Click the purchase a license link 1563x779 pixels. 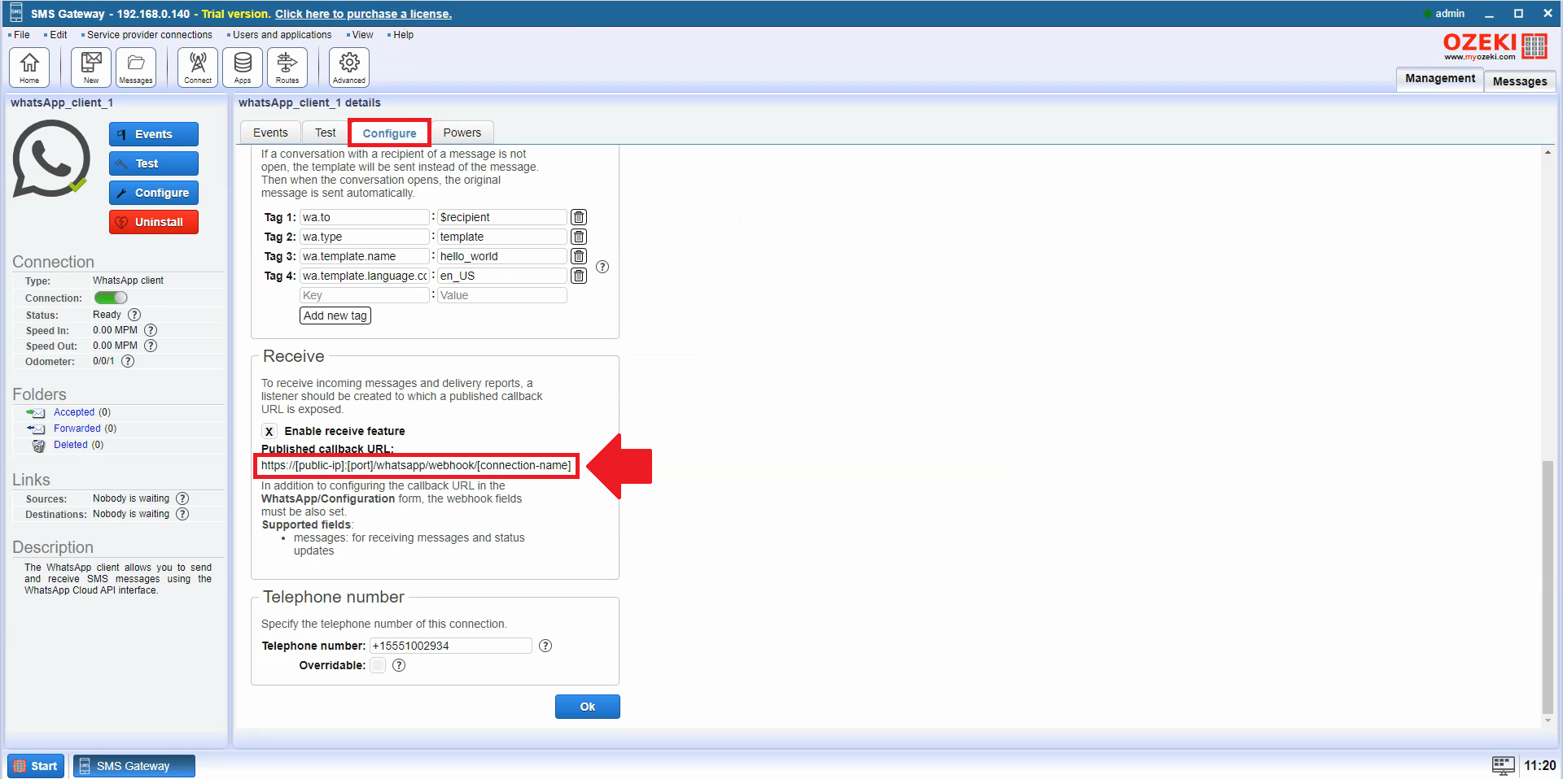click(x=363, y=14)
